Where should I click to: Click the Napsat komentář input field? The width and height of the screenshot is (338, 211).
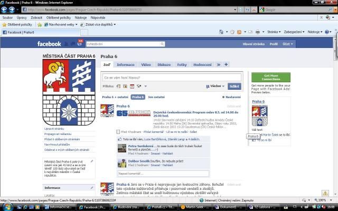[x=163, y=174]
